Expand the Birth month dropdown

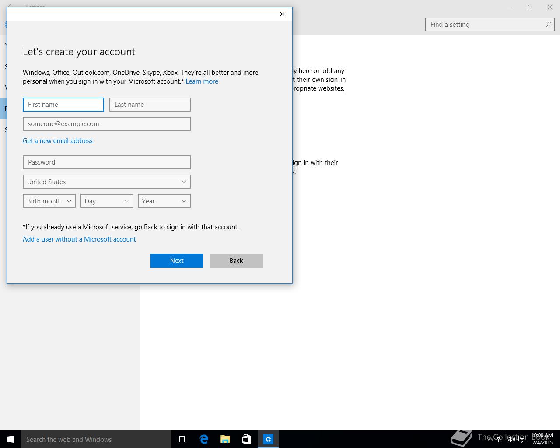click(49, 201)
